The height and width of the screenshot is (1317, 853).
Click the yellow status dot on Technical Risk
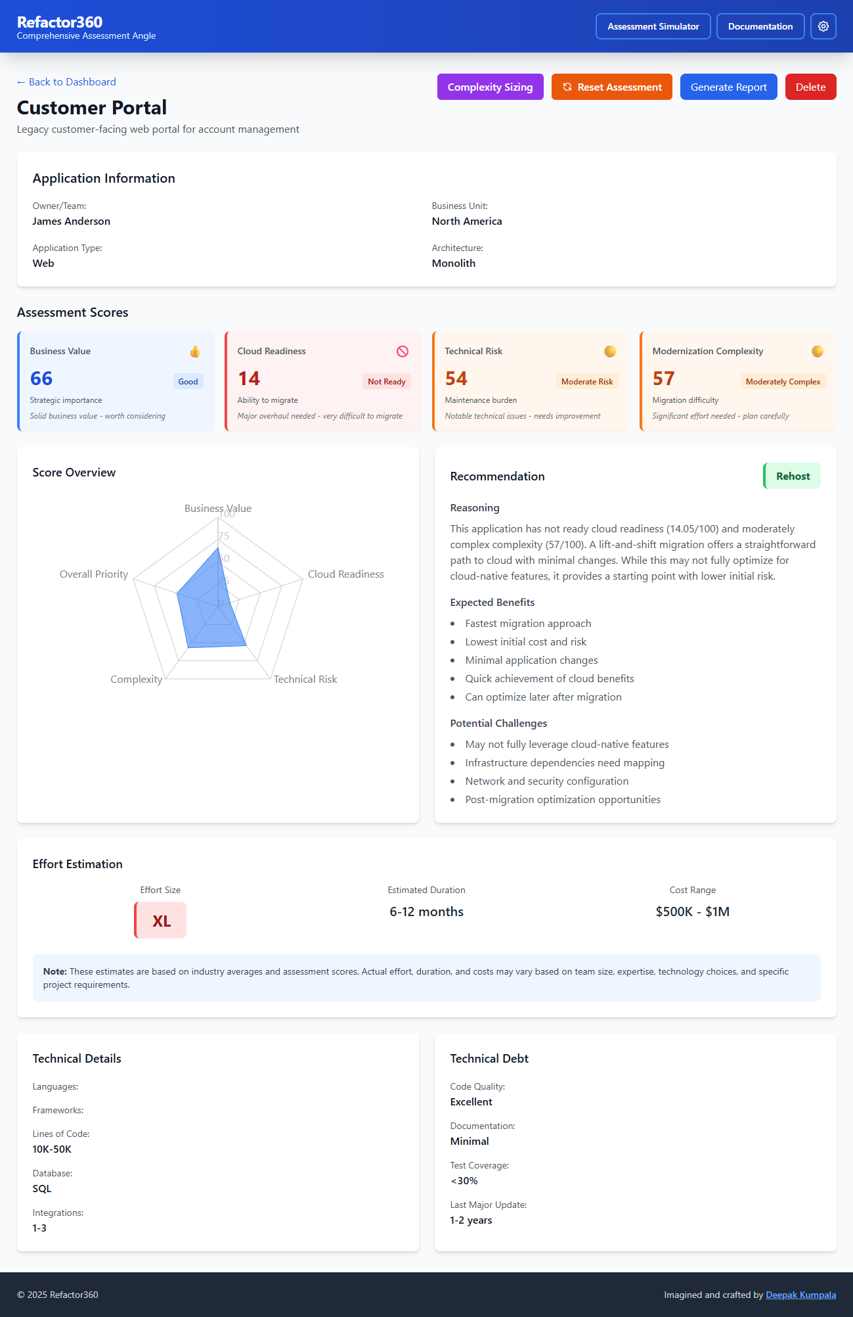tap(610, 352)
